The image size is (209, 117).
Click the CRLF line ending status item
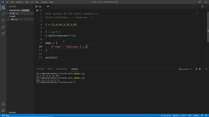(x=190, y=115)
